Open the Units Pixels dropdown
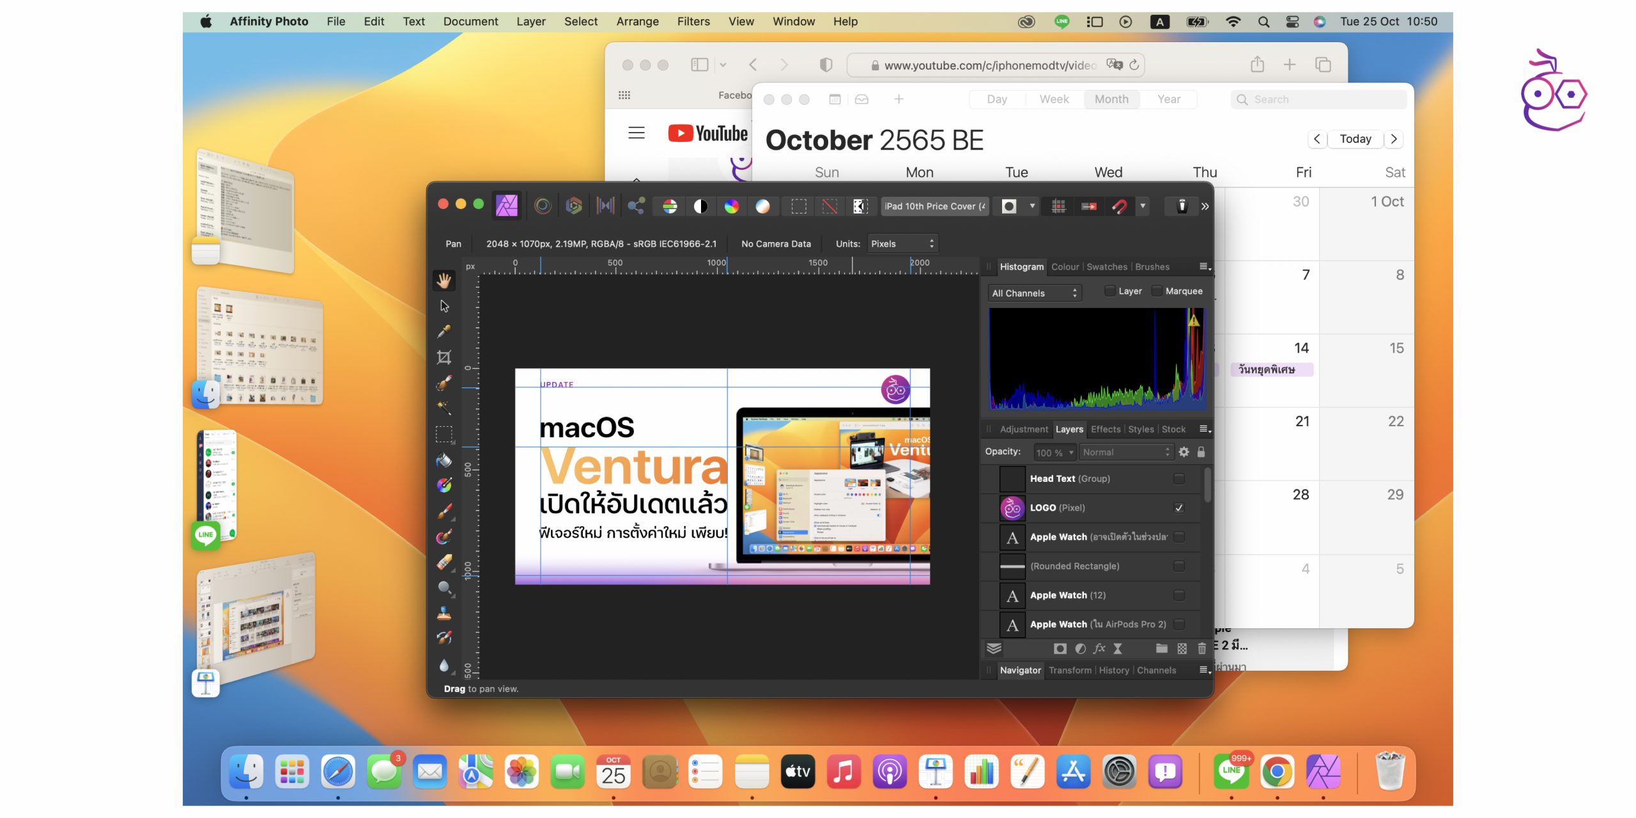The image size is (1636, 818). [902, 243]
